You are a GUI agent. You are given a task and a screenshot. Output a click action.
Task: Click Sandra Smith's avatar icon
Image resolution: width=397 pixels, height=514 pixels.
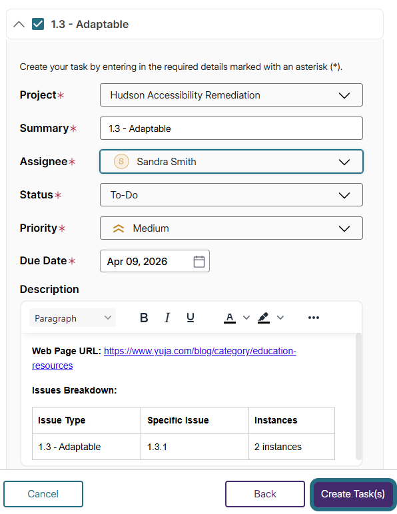click(x=121, y=162)
